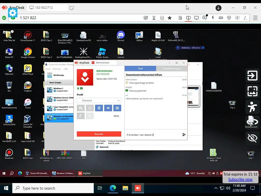Open Task View on local taskbar
Viewport: 261px width, 196px height.
click(100, 188)
